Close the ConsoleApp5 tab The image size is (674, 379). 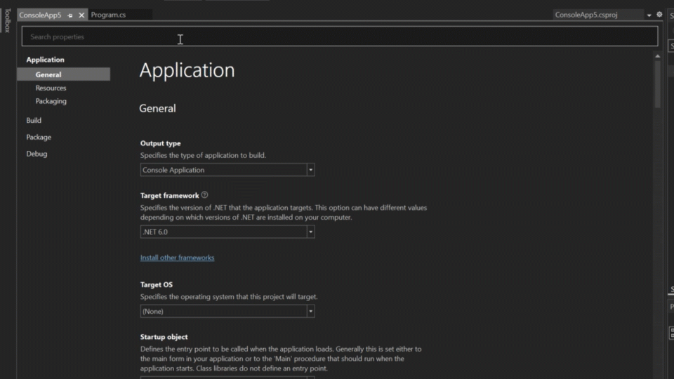point(81,15)
